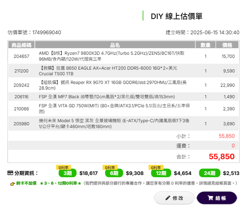Click the bold 合計 total 55,850
Image resolution: width=247 pixels, height=212 pixels.
click(x=222, y=157)
